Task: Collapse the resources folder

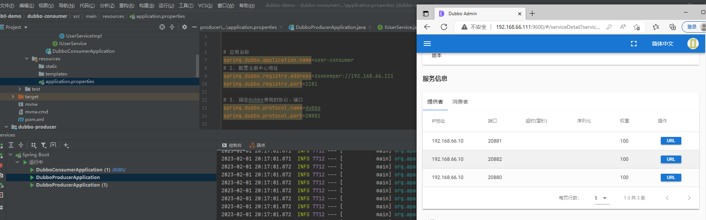Action: click(x=27, y=59)
